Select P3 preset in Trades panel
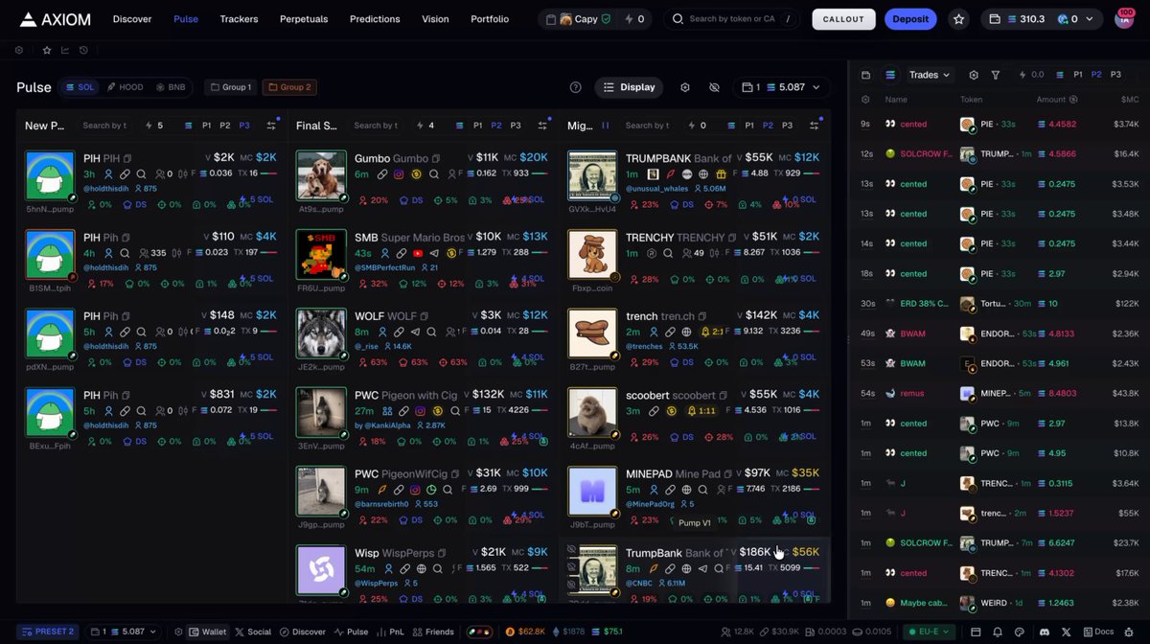Image resolution: width=1150 pixels, height=644 pixels. (x=1115, y=75)
